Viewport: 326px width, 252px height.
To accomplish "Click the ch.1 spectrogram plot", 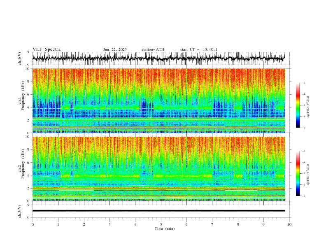I will coord(158,100).
